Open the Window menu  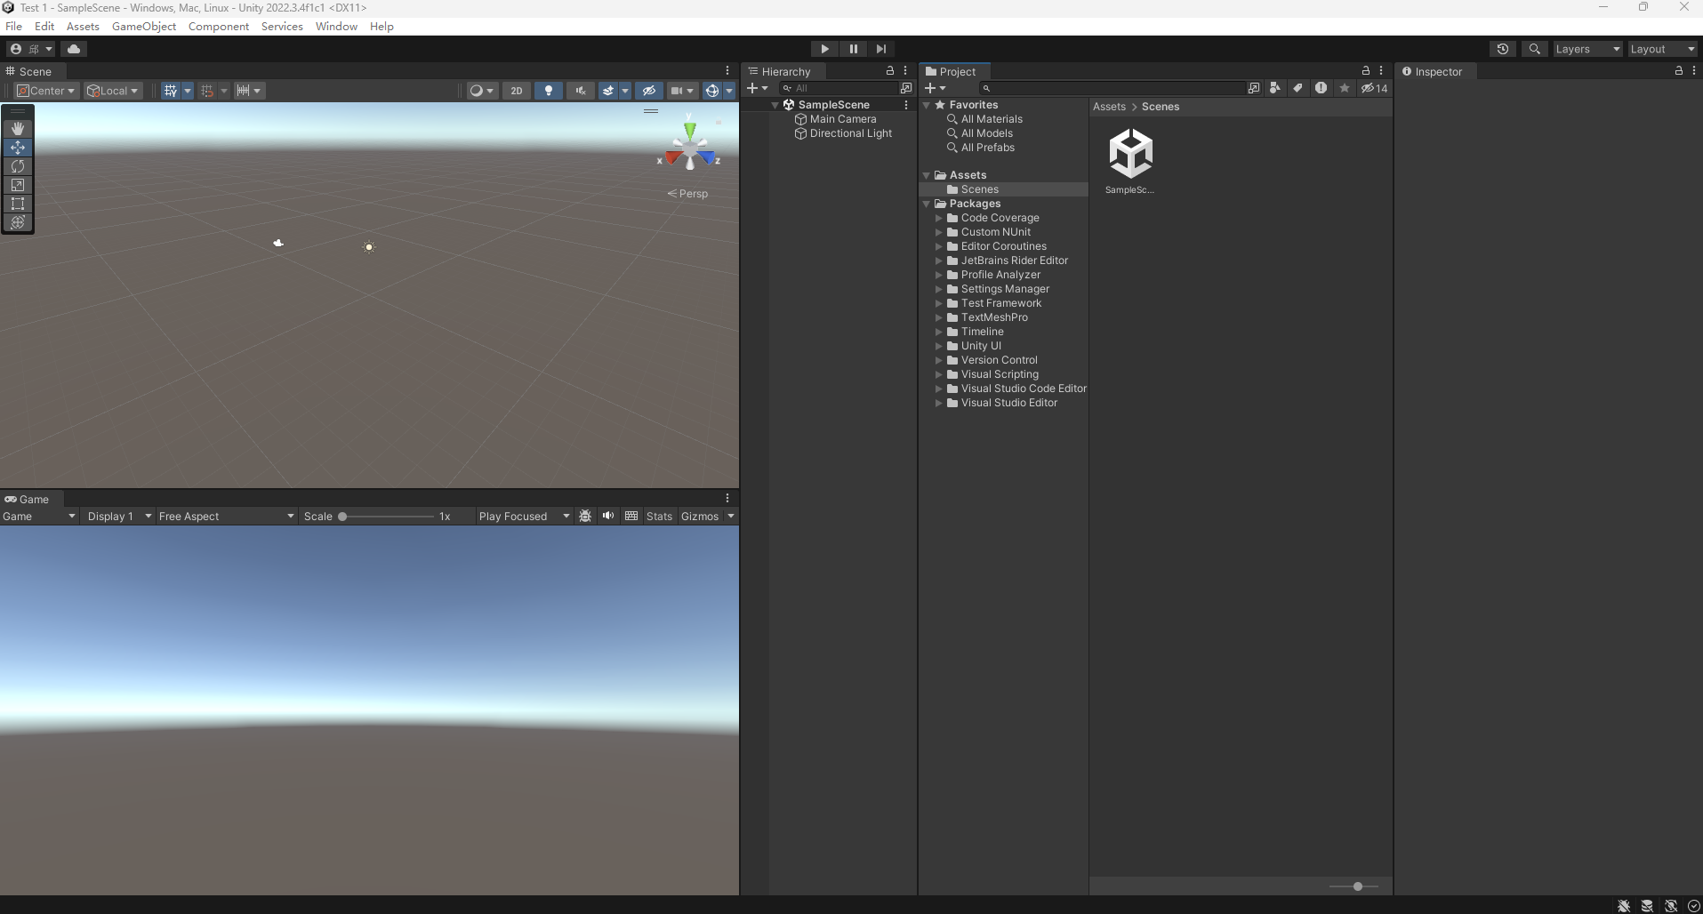(x=336, y=27)
